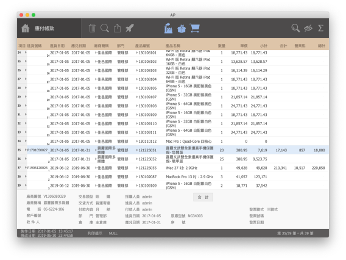346x260 pixels.
Task: Click the sigma summation icon
Action: tap(320, 28)
